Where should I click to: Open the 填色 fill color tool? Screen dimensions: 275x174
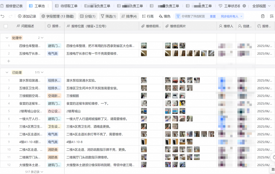(x=164, y=16)
